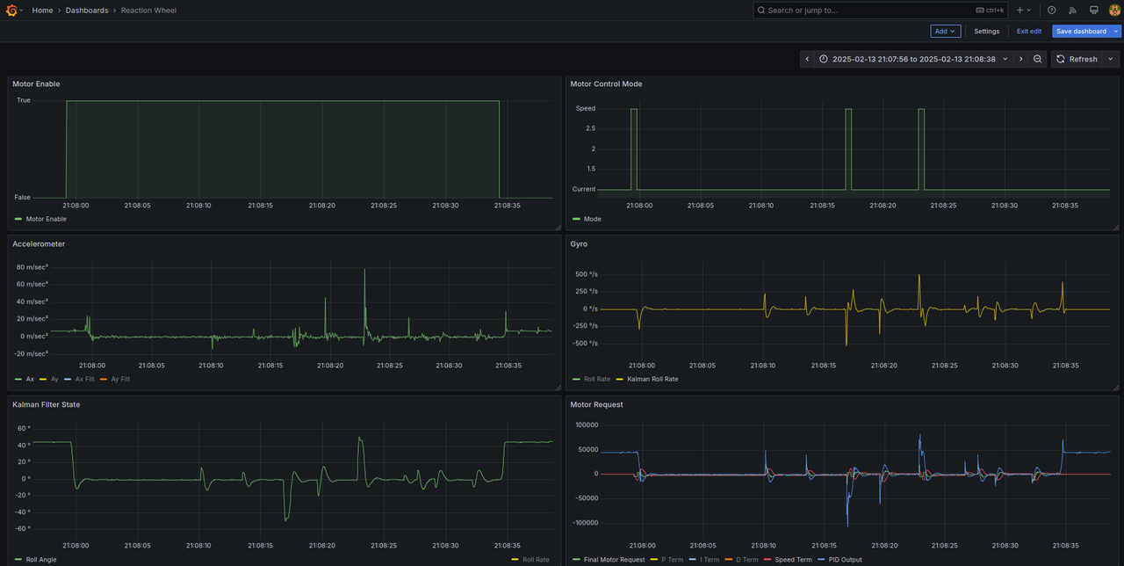
Task: Click the Ax legend color swatch
Action: [x=18, y=380]
